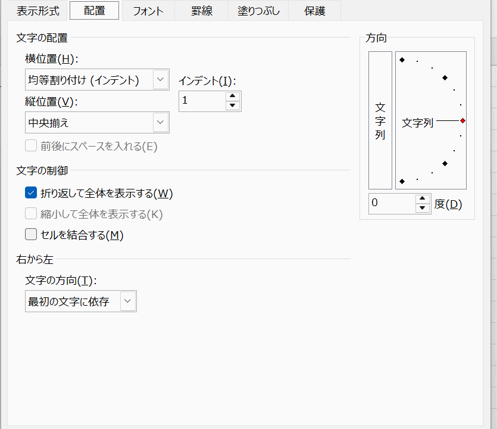Uncheck 折り返して全体を表示する checkbox
The image size is (497, 429).
pos(31,193)
